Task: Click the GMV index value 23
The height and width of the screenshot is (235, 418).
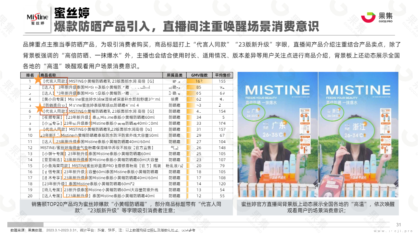Action: [199, 159]
